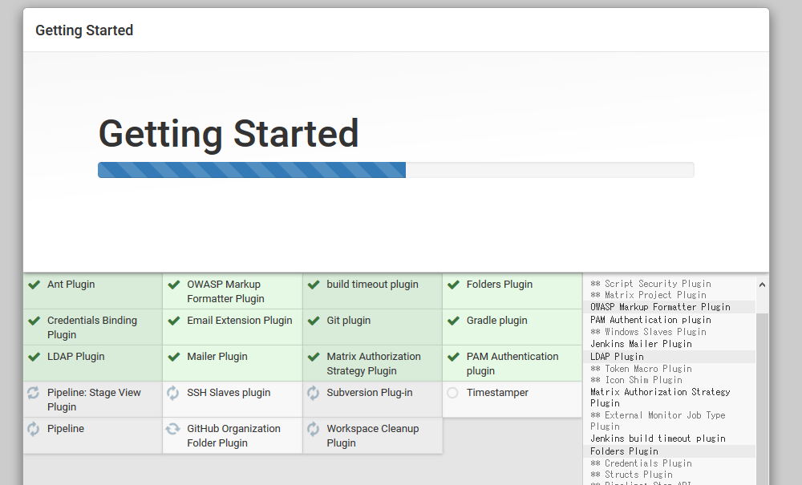Screen dimensions: 802x485
Task: Click the checkmark beside PAM Authentication plugin cell
Action: tap(453, 357)
